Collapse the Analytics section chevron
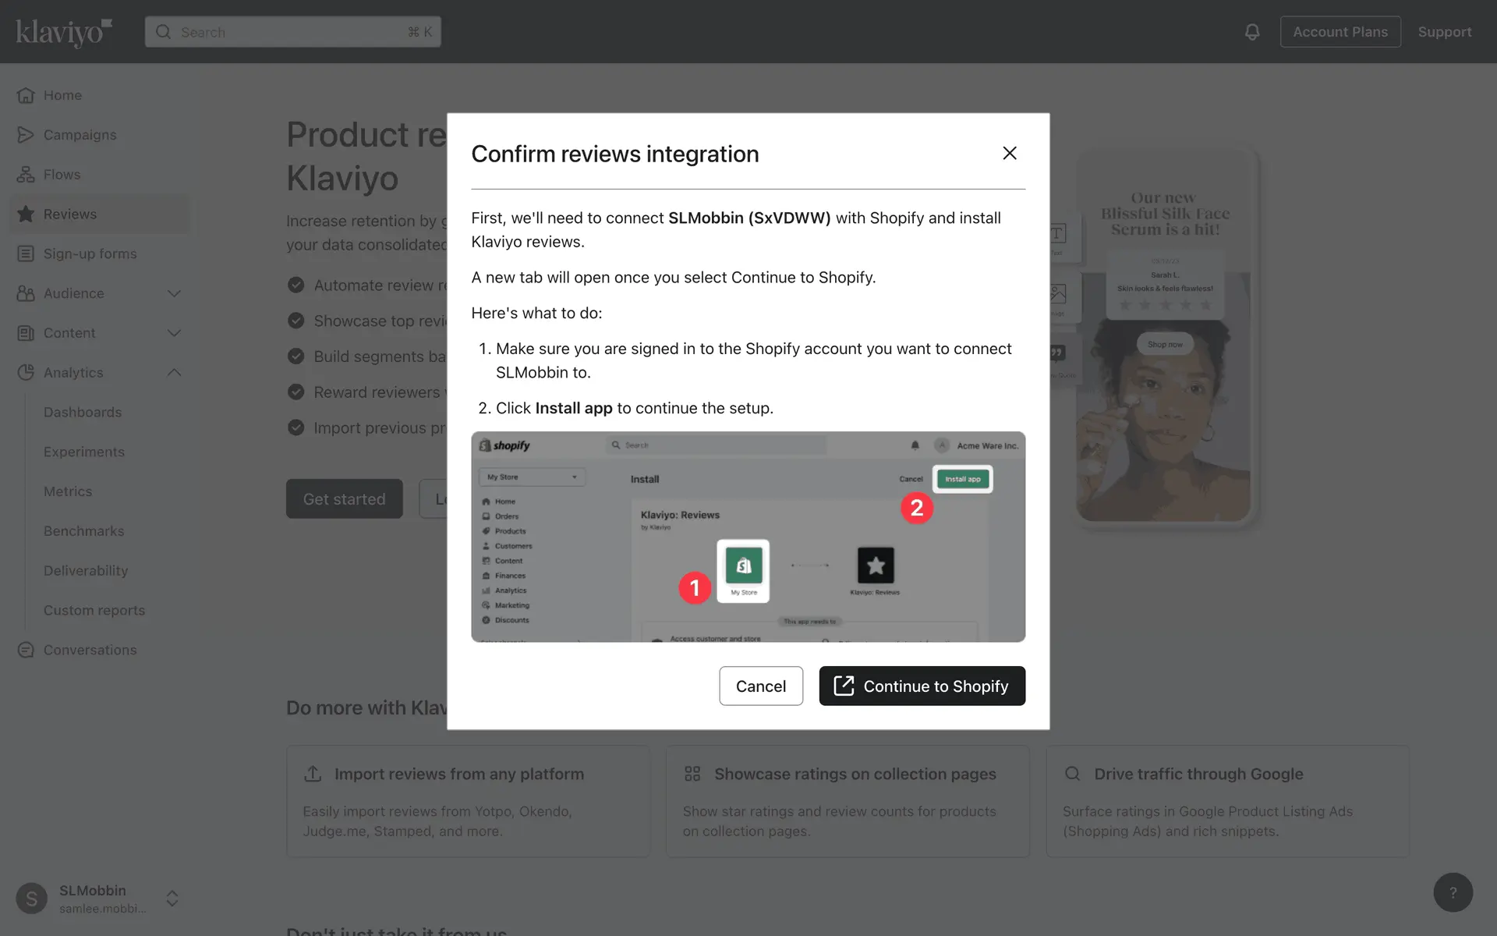This screenshot has width=1497, height=936. click(x=174, y=373)
